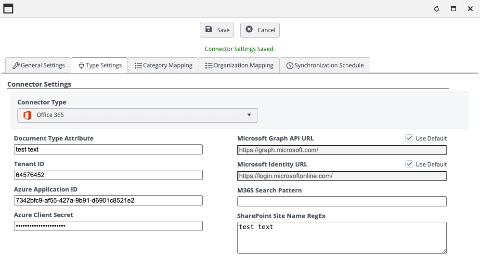The height and width of the screenshot is (269, 480).
Task: Click the Office 365 logo icon
Action: coord(27,115)
